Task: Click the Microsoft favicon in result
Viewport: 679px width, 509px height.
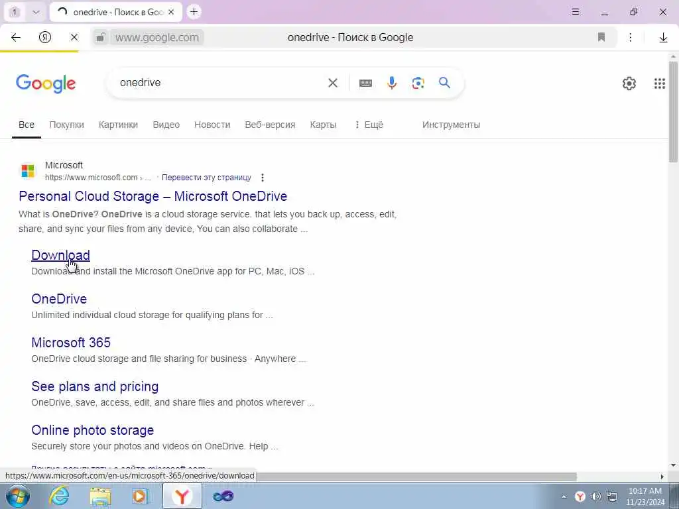Action: tap(28, 170)
